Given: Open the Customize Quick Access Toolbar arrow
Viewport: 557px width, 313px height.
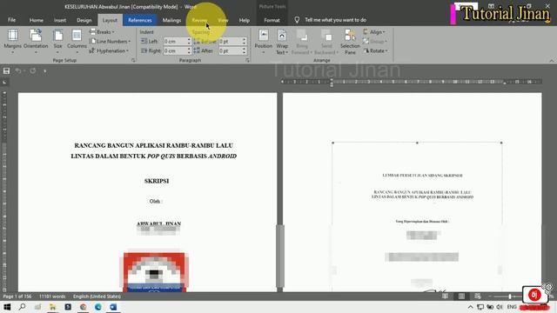Looking at the screenshot, I should click(44, 71).
